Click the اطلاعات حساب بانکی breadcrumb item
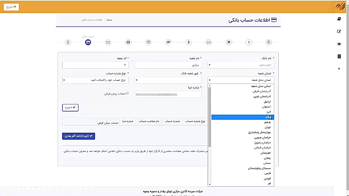The image size is (349, 196). pos(92,20)
